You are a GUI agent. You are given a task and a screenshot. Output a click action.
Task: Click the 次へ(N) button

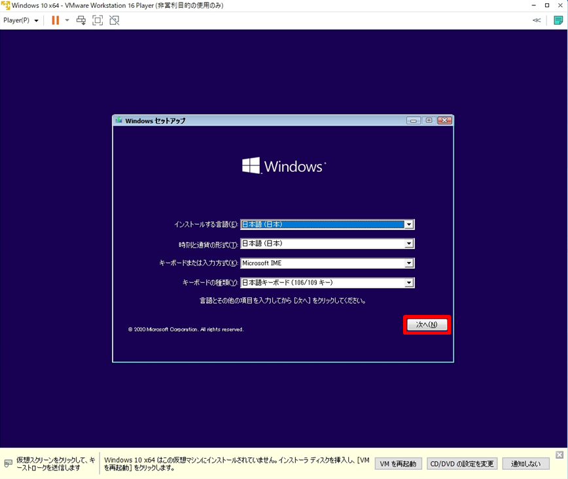(x=427, y=325)
